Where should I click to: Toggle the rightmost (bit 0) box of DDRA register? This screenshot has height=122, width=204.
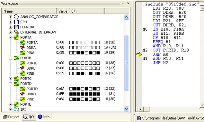point(98,48)
